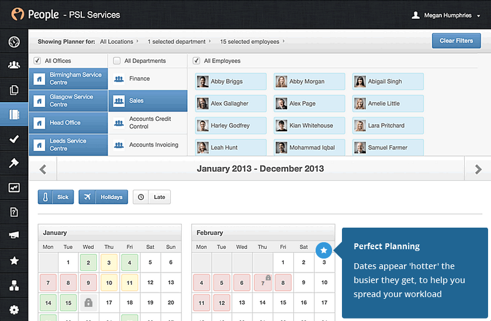Open the checkmark tasks icon in sidebar
The width and height of the screenshot is (491, 321).
tap(14, 139)
